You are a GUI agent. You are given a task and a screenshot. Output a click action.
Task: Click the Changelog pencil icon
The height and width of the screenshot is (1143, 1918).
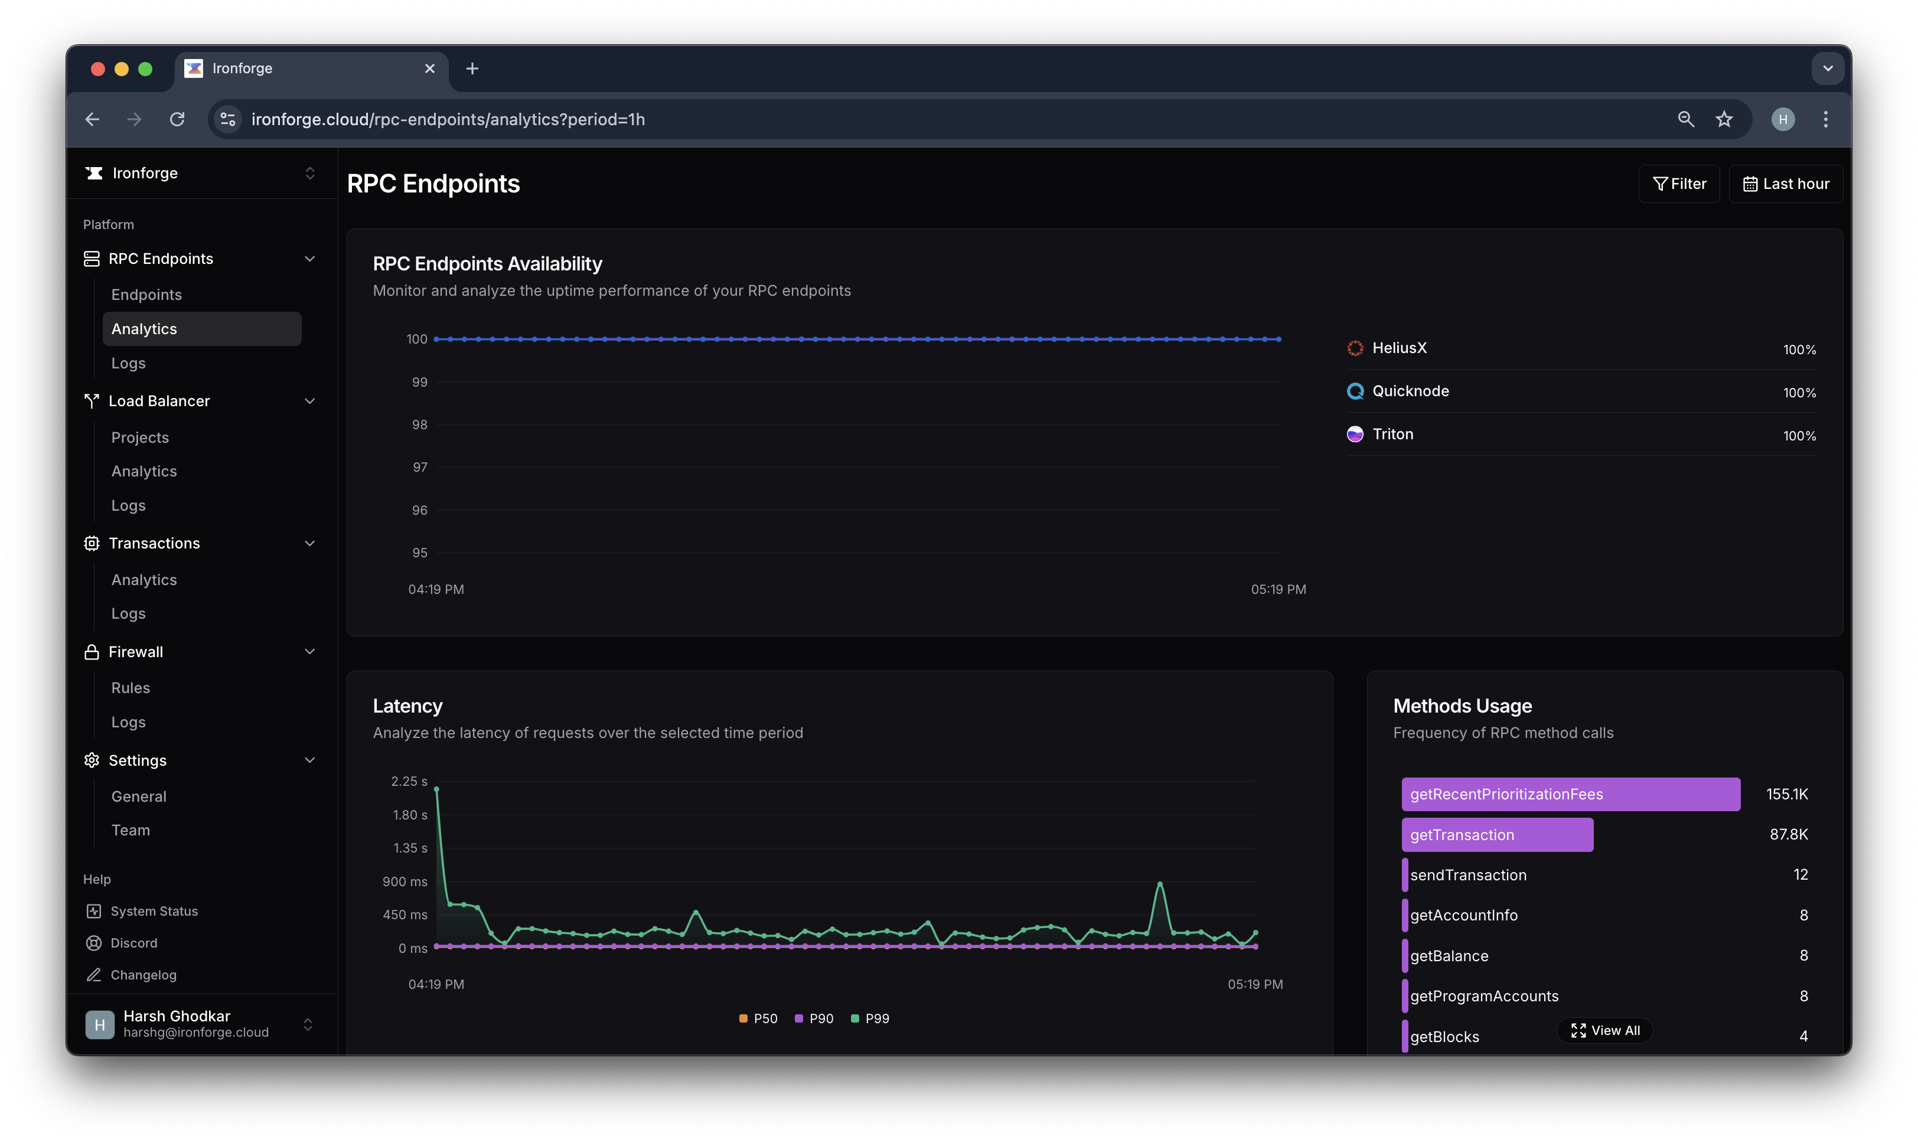pyautogui.click(x=94, y=975)
